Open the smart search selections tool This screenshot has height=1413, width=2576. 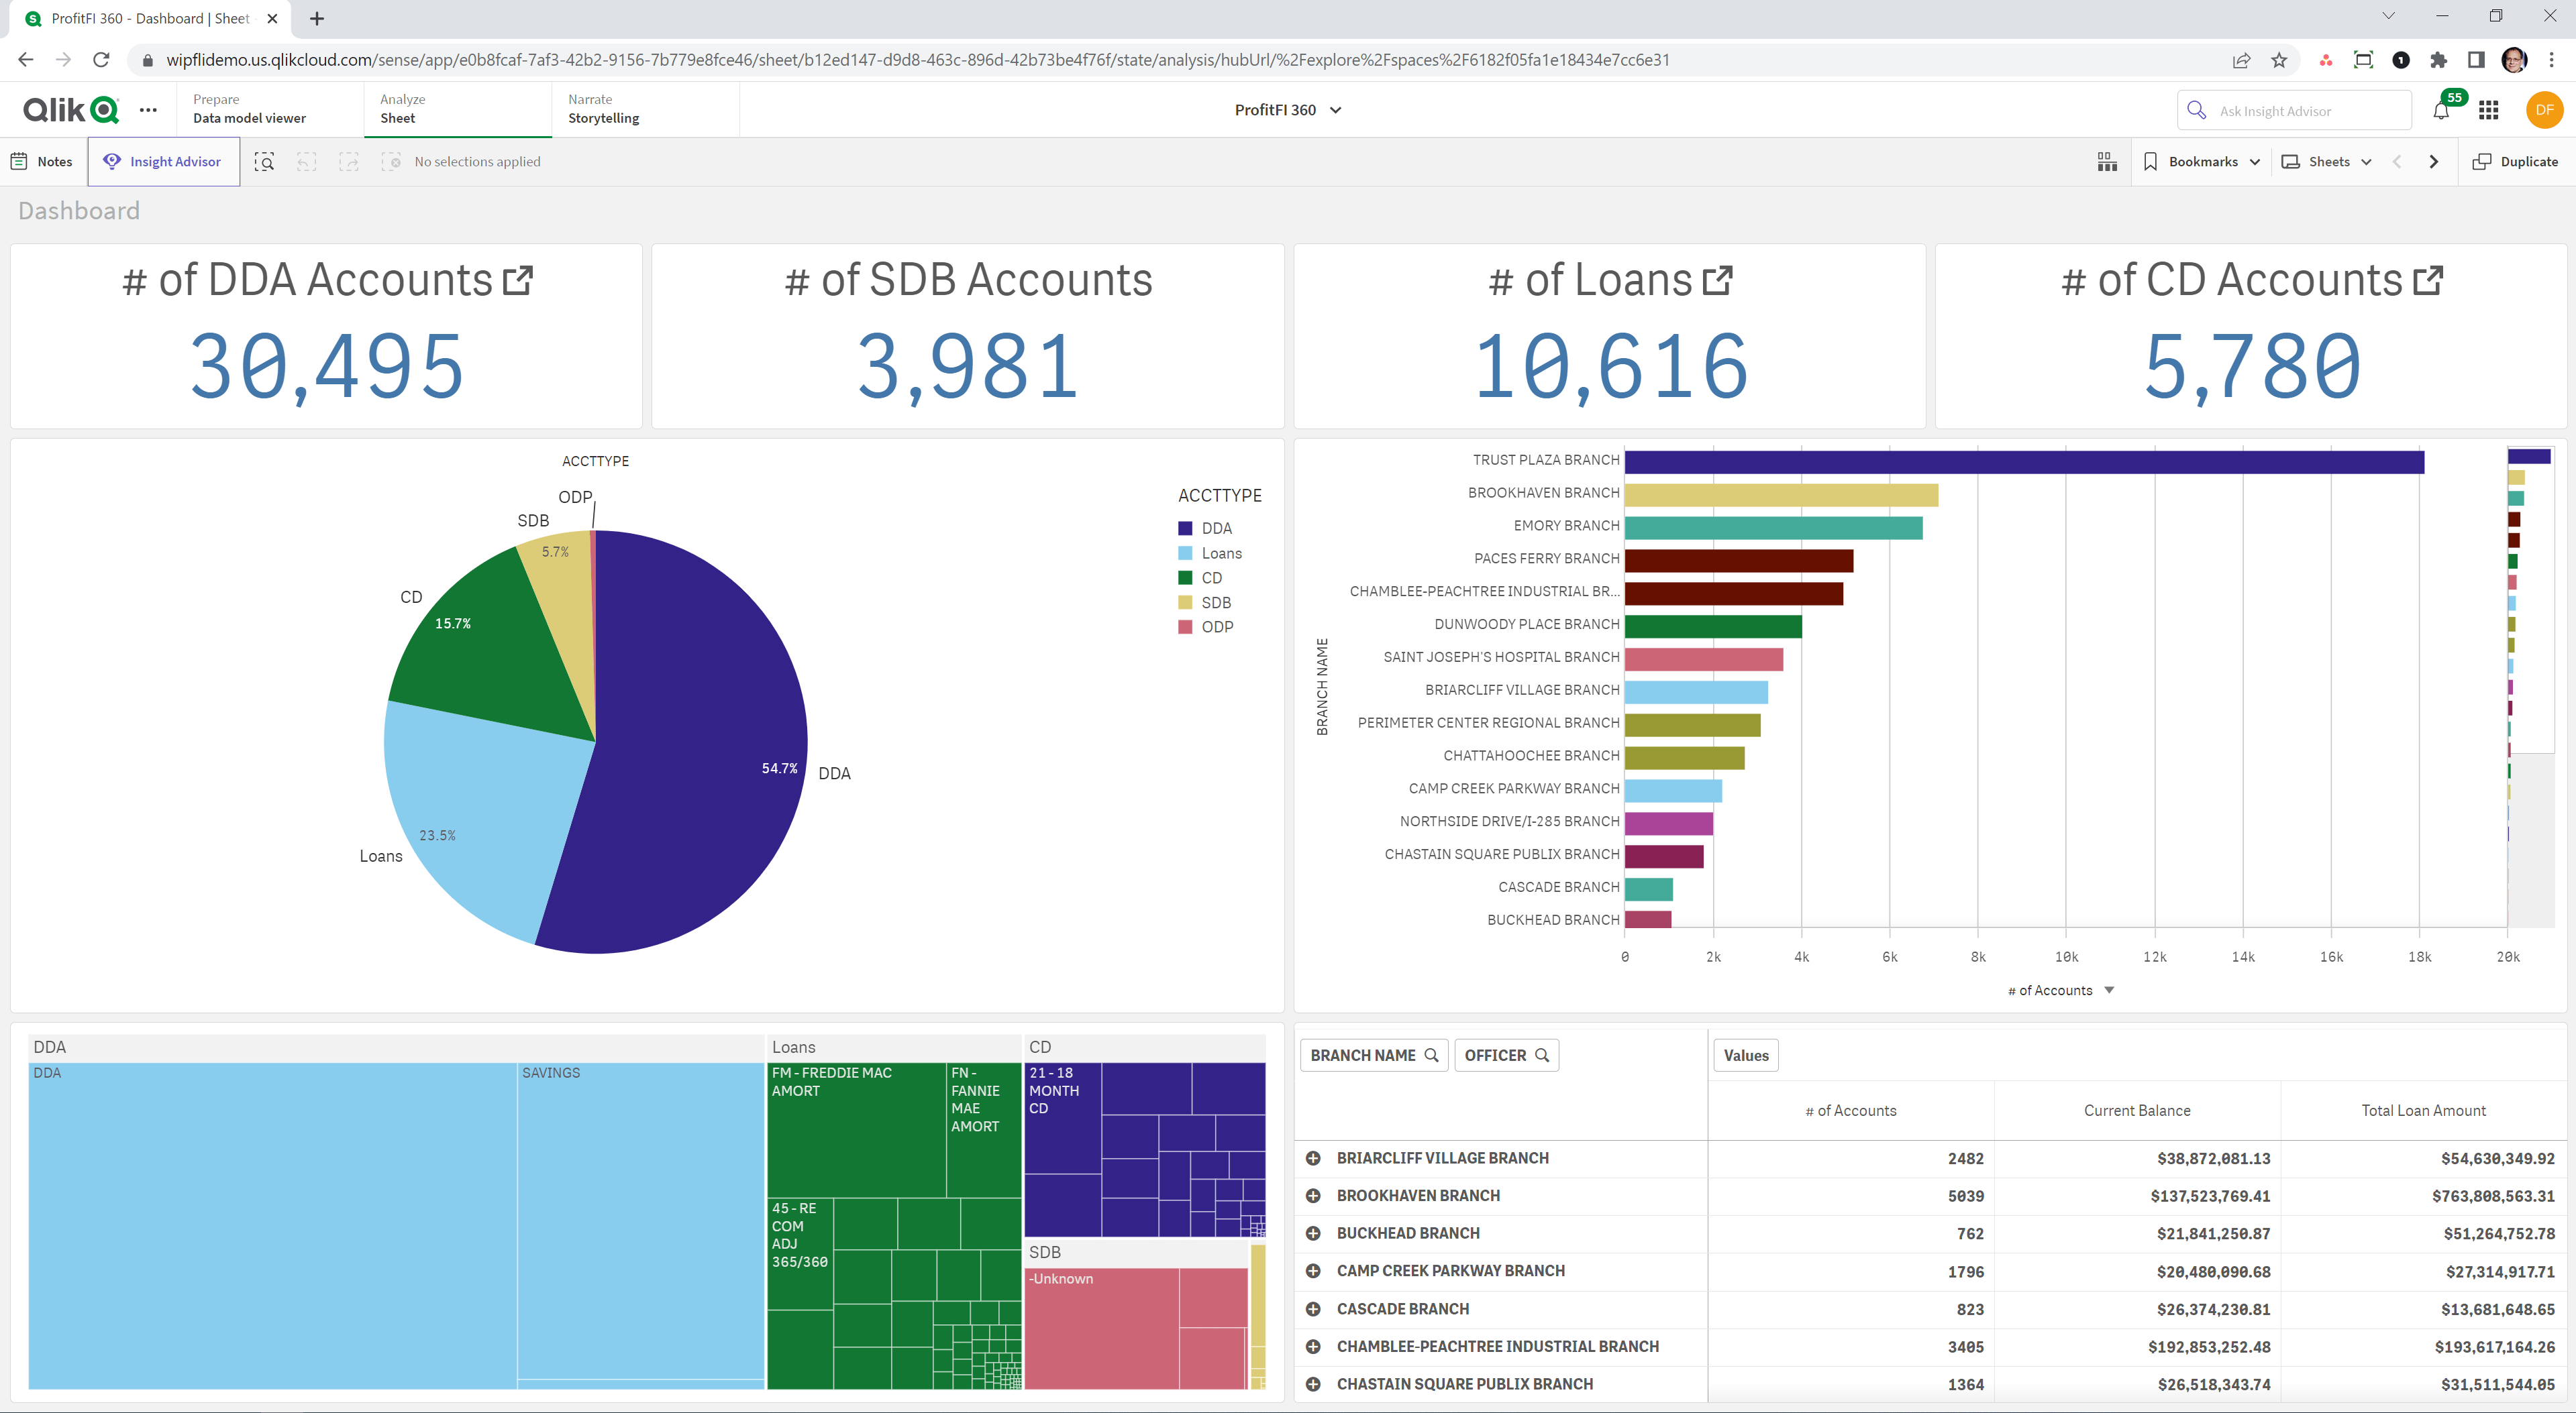264,161
